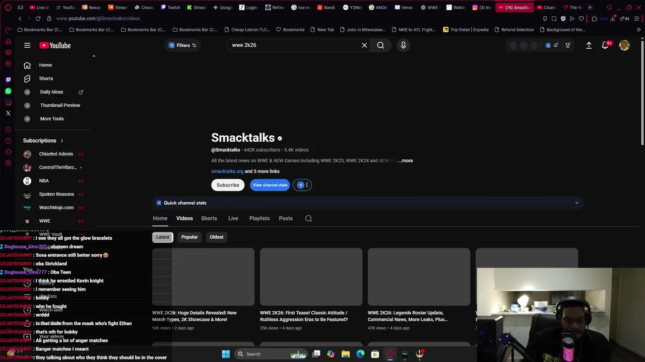
Task: Switch to the channel Home tab
Action: point(160,219)
